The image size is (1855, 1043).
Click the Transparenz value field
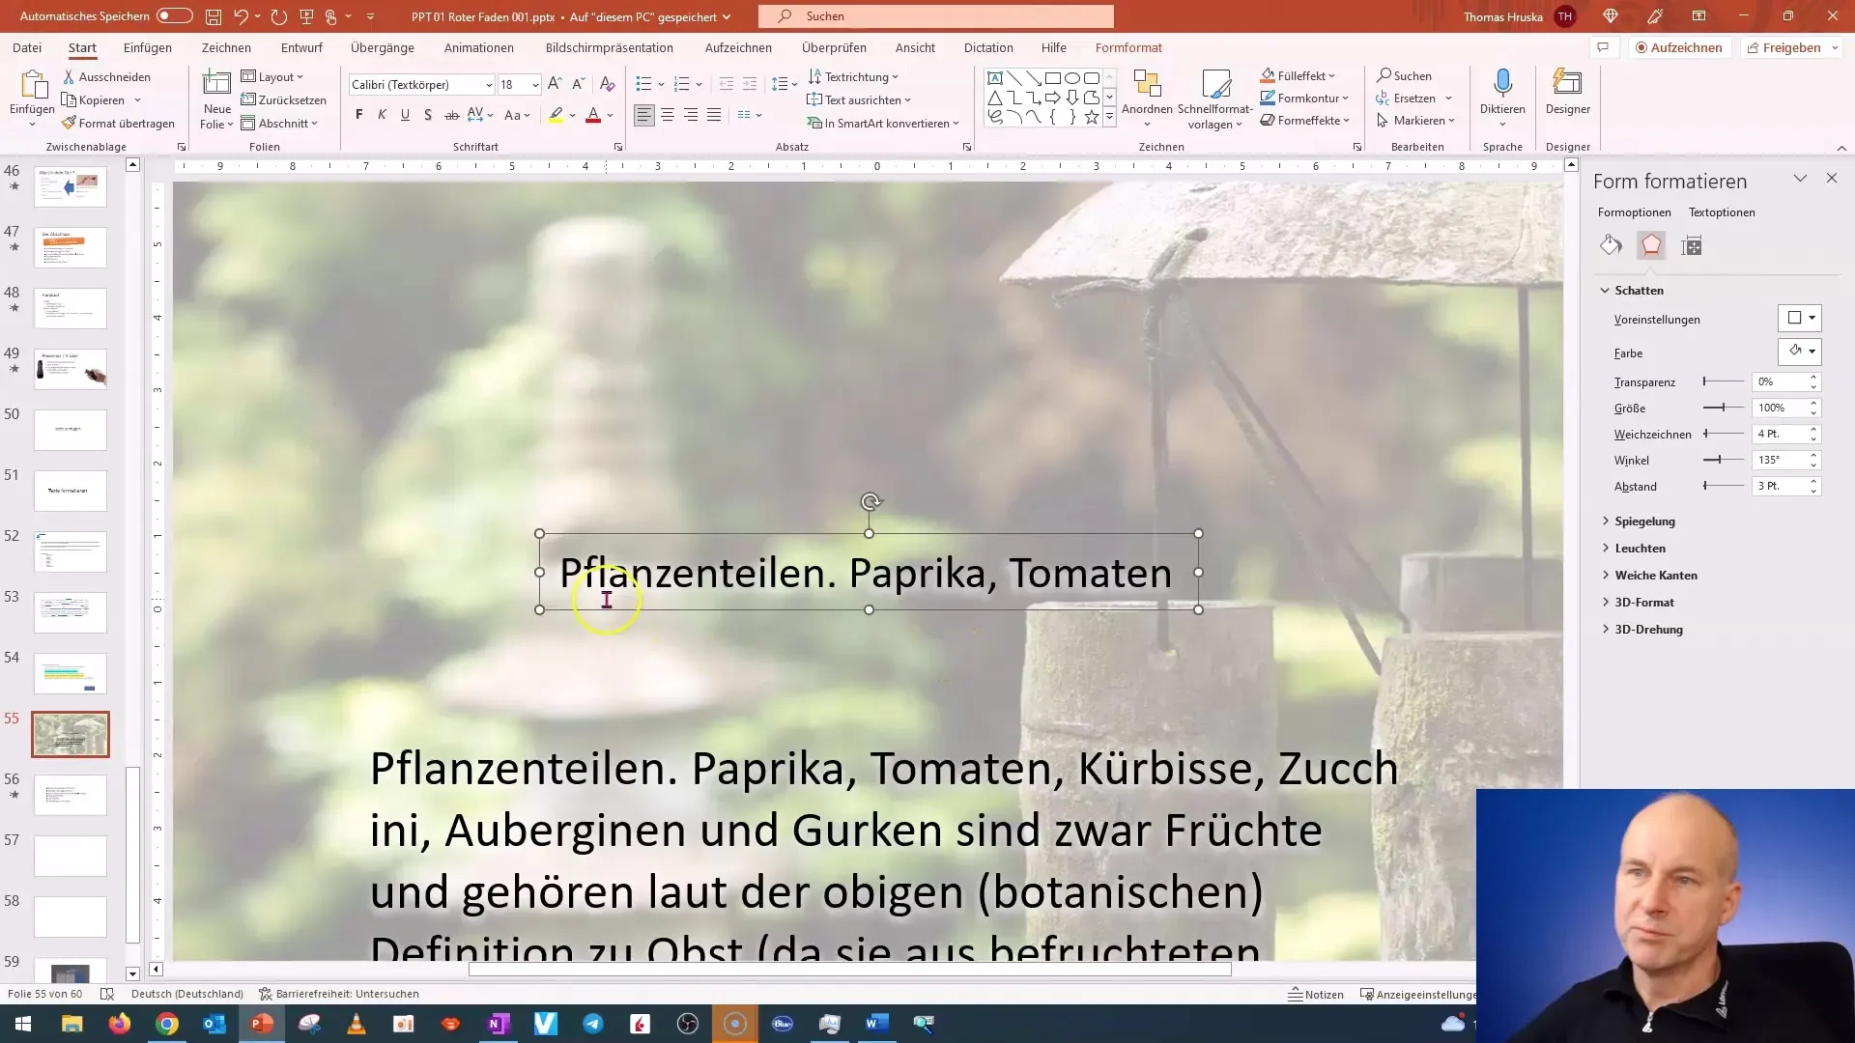coord(1779,381)
